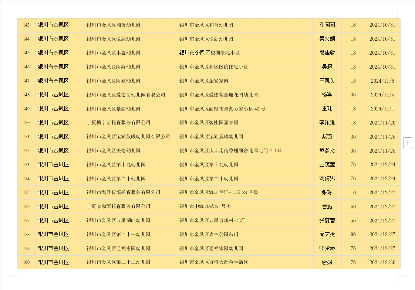Select the name cell 周文捷
415x290 pixels.
pyautogui.click(x=327, y=234)
